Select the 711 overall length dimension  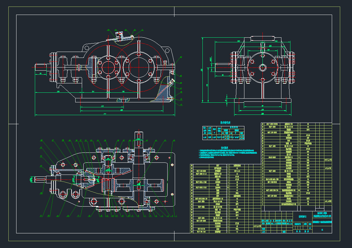(104, 114)
